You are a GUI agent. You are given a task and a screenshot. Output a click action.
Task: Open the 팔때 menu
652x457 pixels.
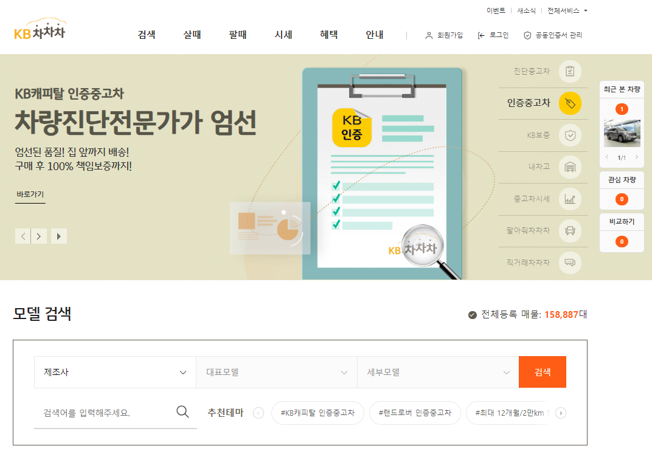(238, 35)
